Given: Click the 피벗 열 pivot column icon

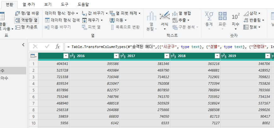Looking at the screenshot, I should pos(85,27).
